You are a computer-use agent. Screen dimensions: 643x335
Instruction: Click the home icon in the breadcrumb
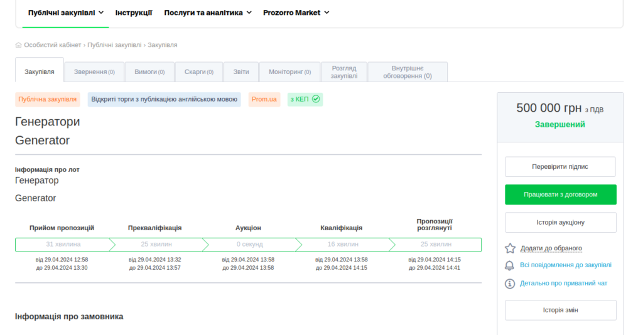tap(18, 45)
